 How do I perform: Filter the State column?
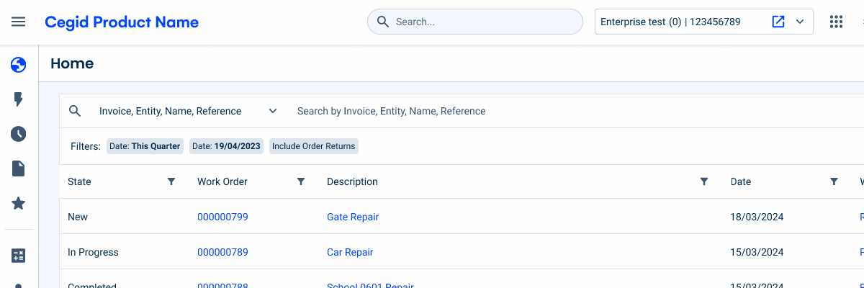pos(171,181)
